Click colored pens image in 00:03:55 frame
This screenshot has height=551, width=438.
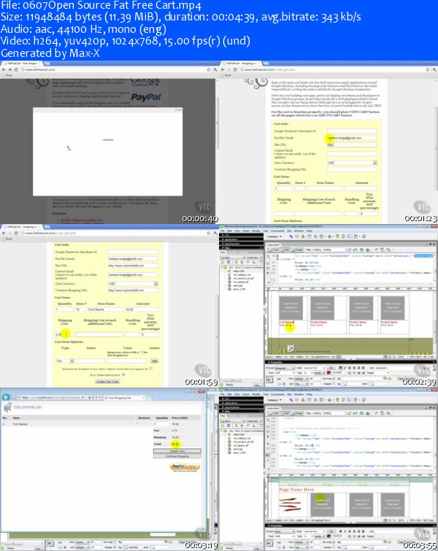290,504
